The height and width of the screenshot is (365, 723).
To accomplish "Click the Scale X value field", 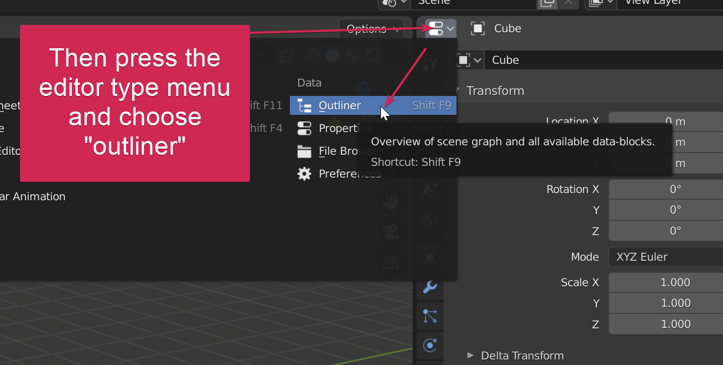I will click(x=666, y=282).
